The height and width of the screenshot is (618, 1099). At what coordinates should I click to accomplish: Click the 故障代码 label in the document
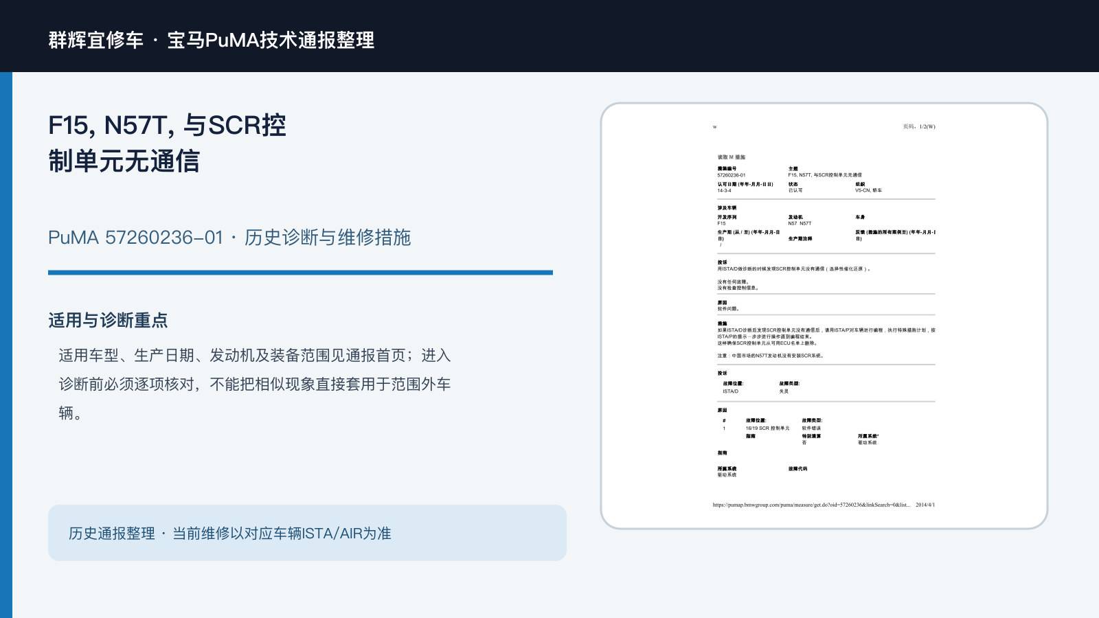coord(797,469)
